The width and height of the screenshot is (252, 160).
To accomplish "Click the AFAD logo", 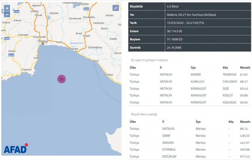I will [16, 149].
